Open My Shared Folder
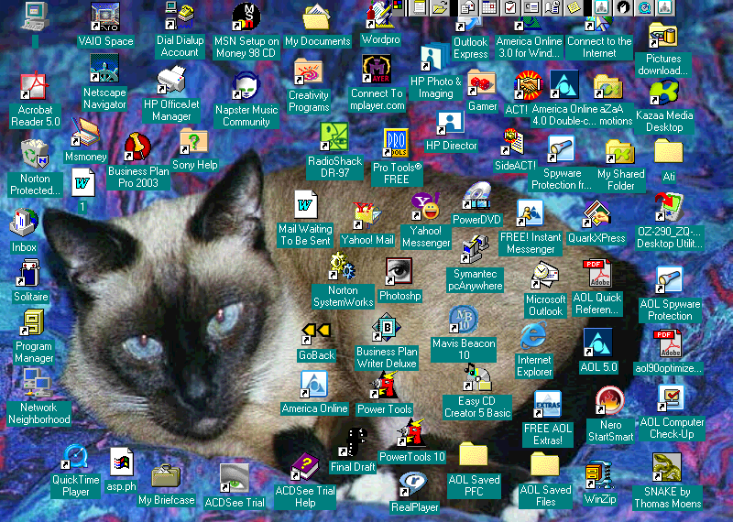The image size is (733, 522). [x=620, y=151]
